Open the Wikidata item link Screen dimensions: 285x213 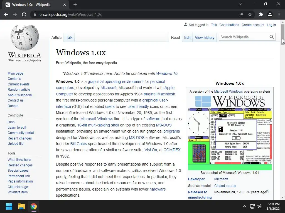click(18, 192)
